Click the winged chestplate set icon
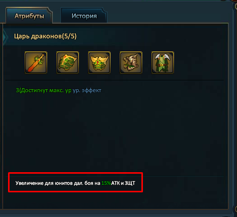237x217 pixels. click(99, 62)
